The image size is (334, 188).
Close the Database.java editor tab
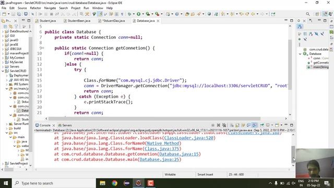[158, 21]
